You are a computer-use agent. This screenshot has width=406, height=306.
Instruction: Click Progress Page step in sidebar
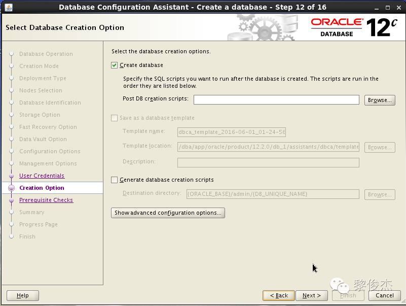coord(39,225)
